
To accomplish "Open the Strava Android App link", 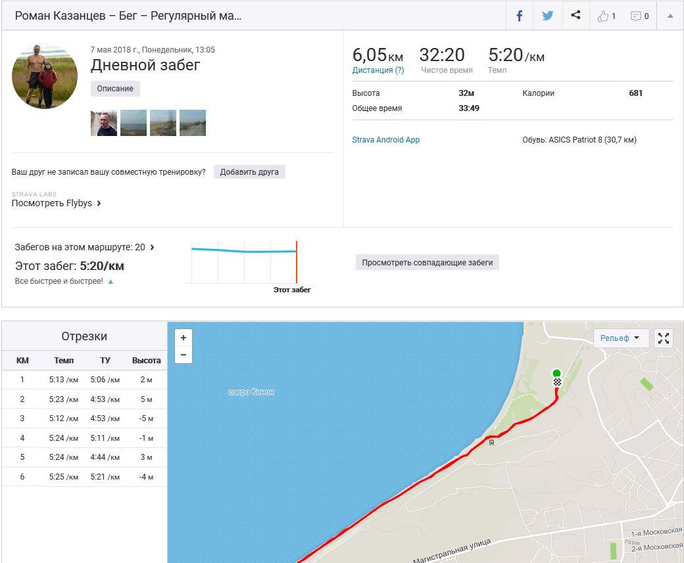I will 385,140.
